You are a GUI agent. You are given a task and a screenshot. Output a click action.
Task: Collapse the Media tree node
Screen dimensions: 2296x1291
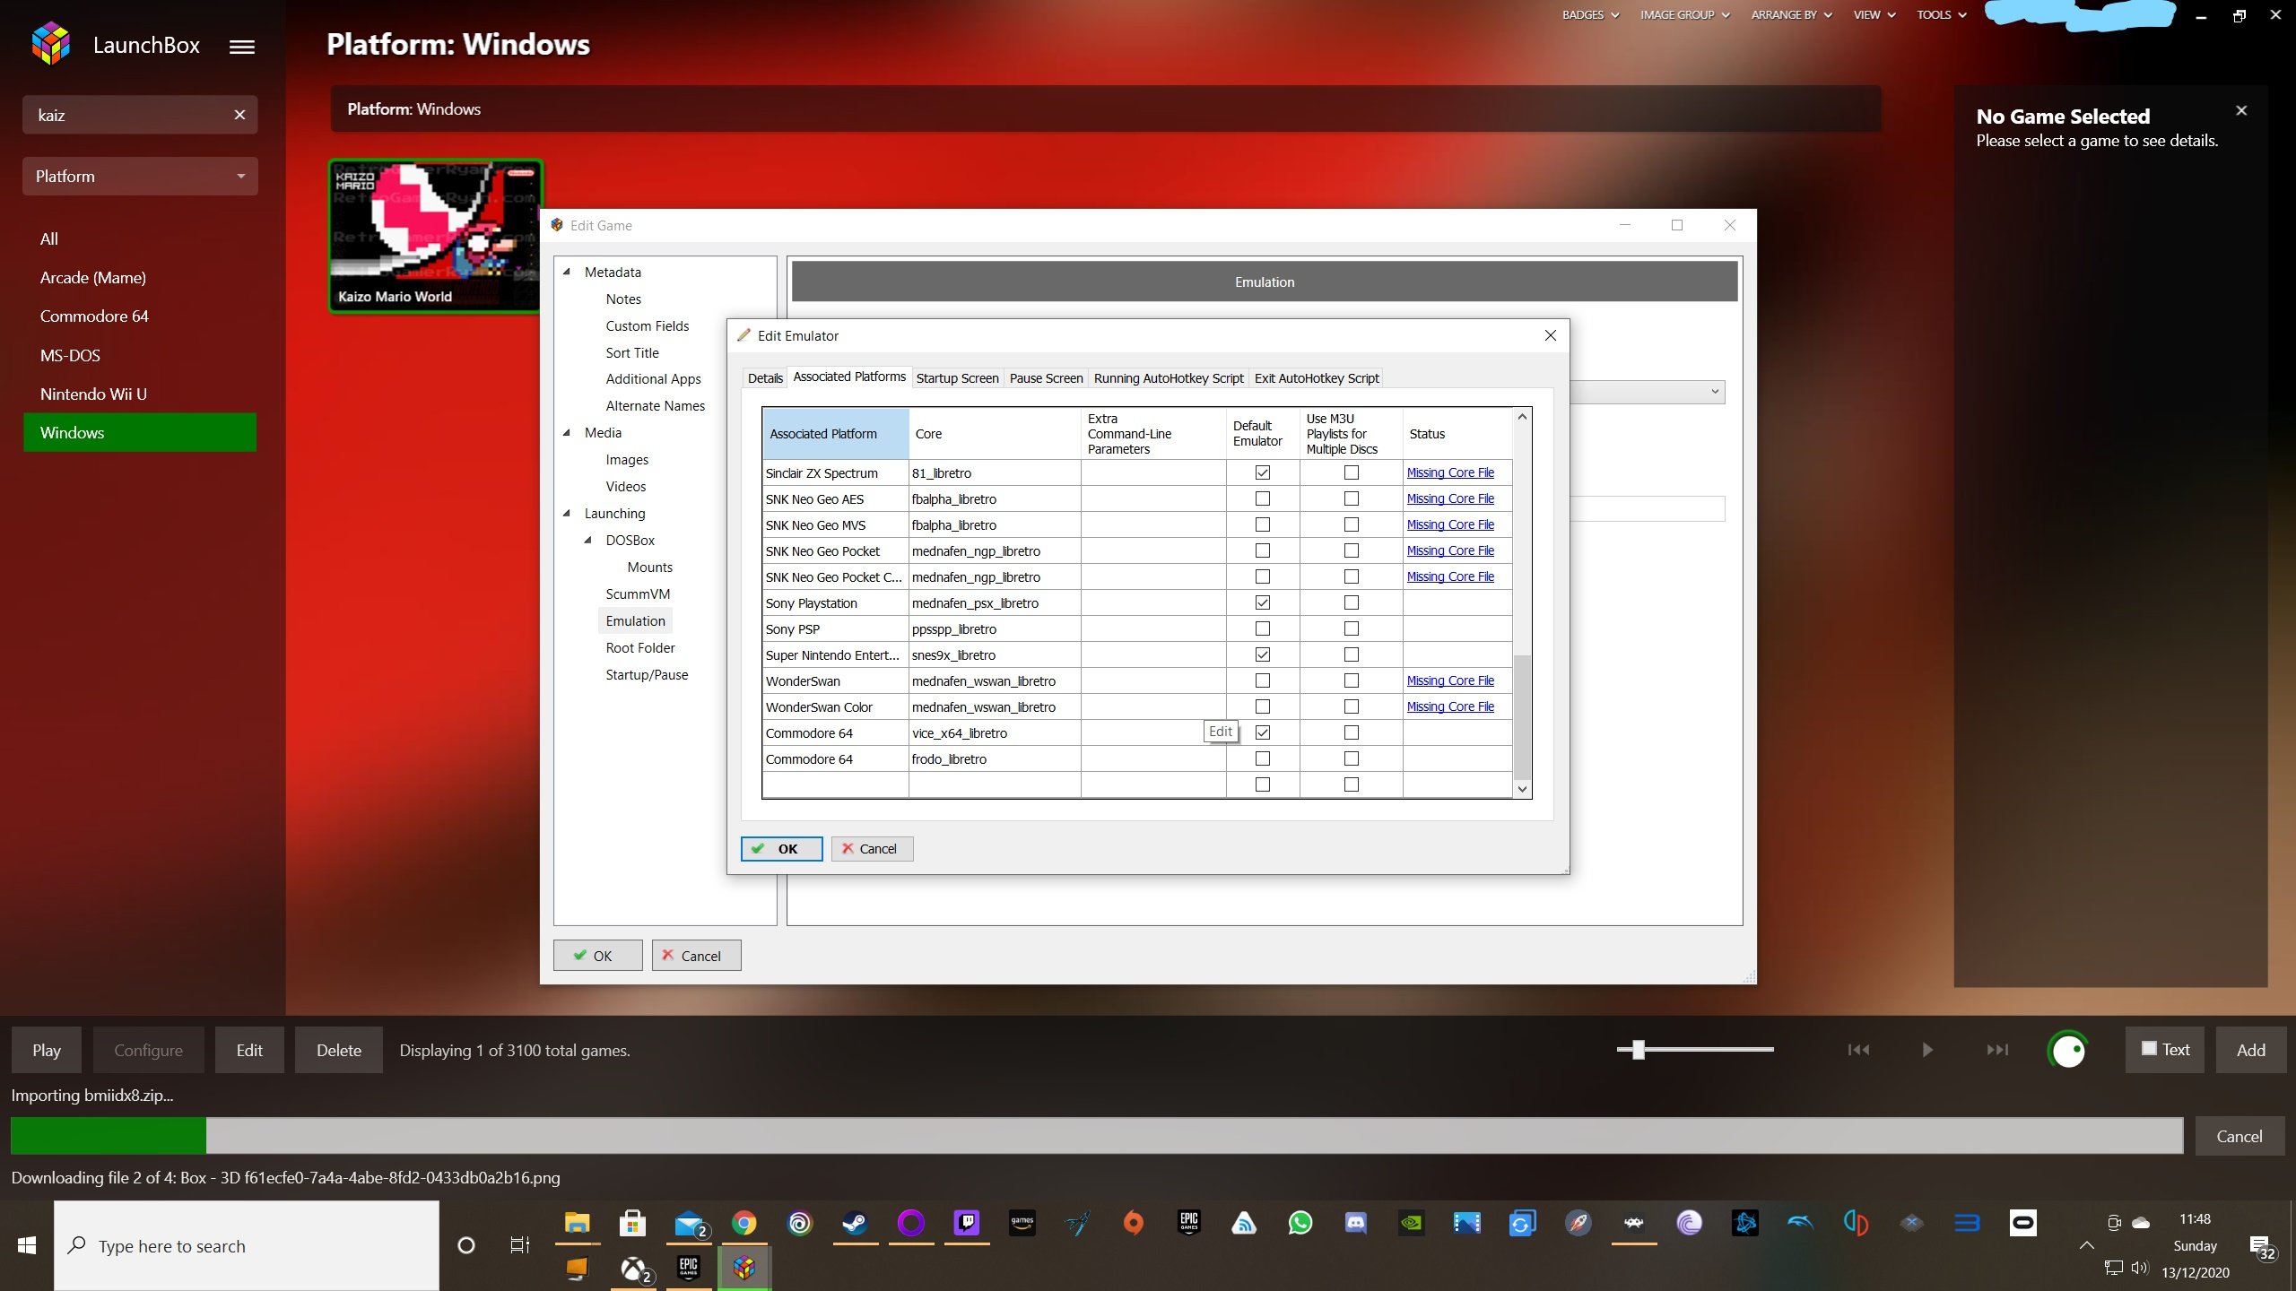[x=567, y=432]
